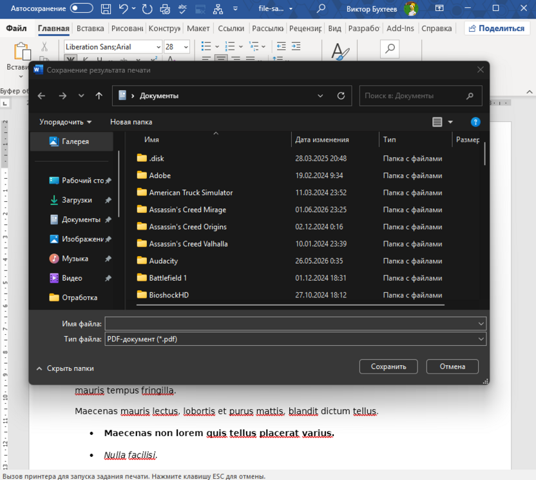The width and height of the screenshot is (536, 480).
Task: Click the Editing search icon in ribbon
Action: point(390,49)
